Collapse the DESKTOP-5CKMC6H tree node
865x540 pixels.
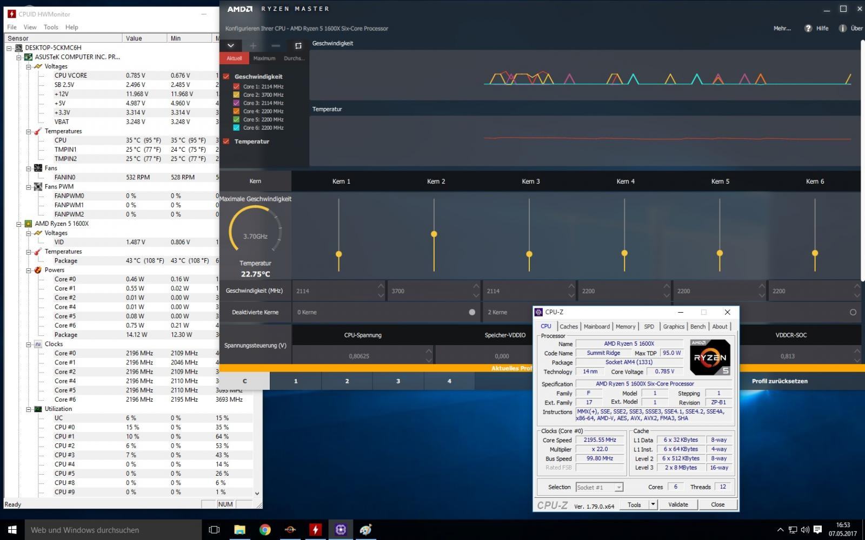tap(9, 48)
